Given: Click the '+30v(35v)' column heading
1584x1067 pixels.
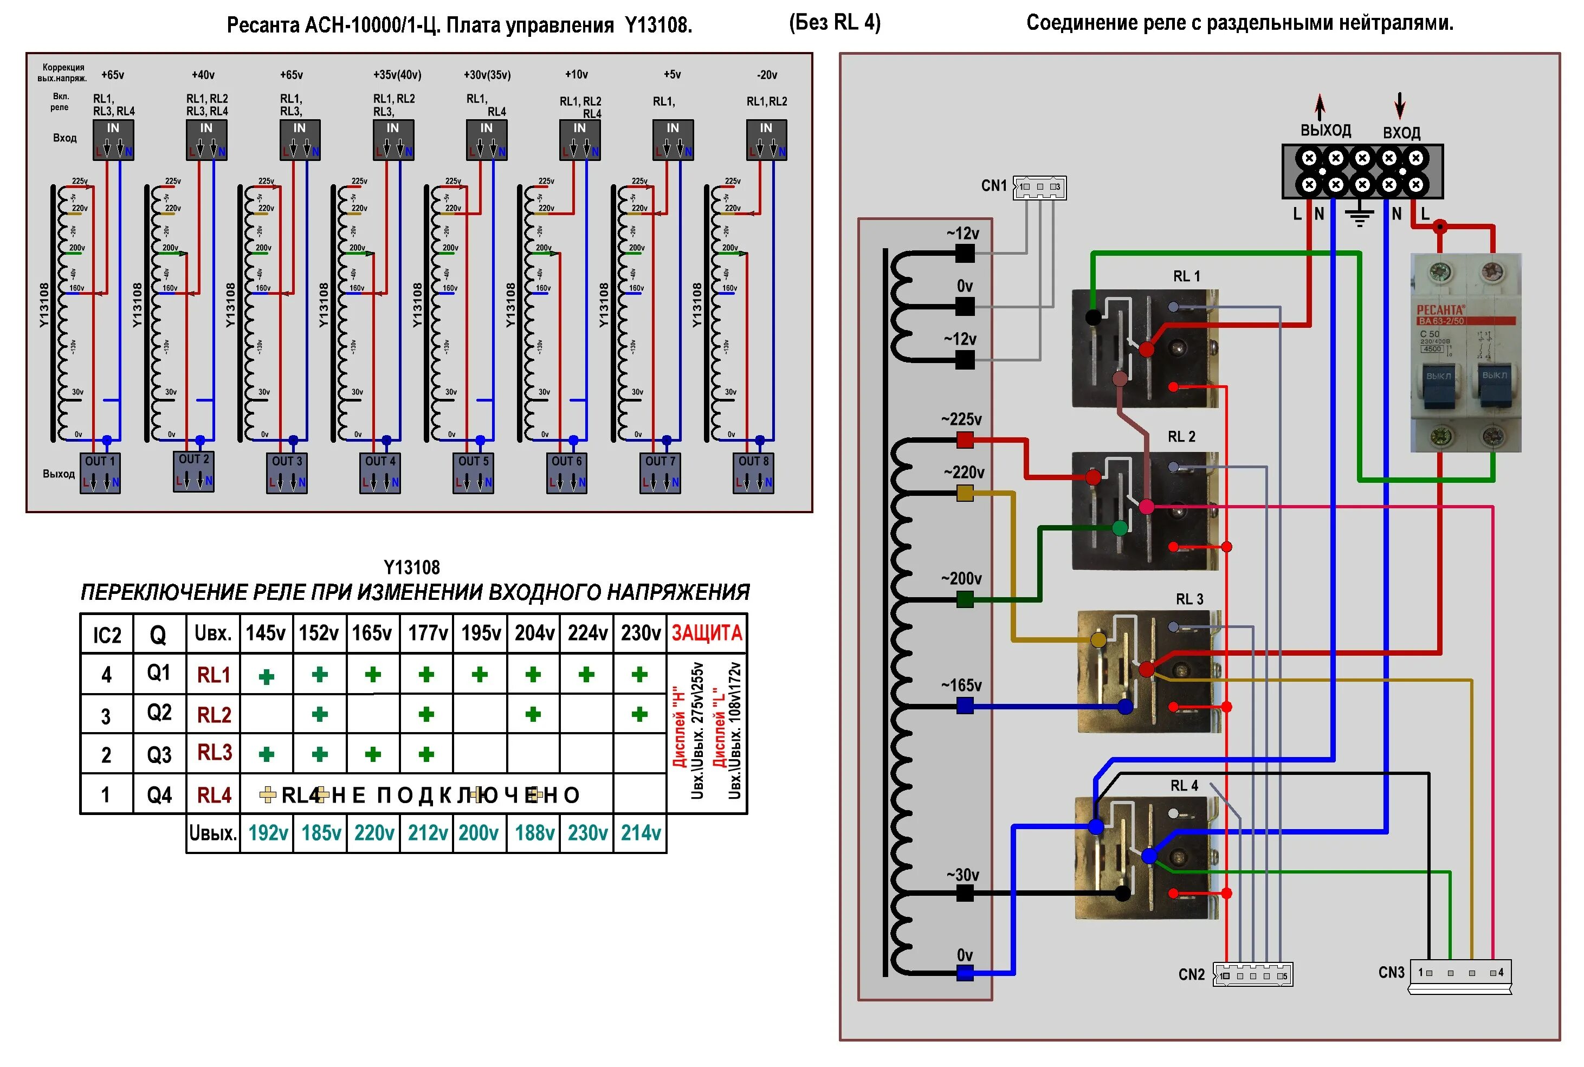Looking at the screenshot, I should (x=487, y=75).
